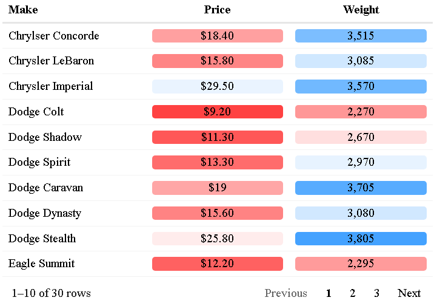Click the $9.20 price cell for Dodge Colt
Viewport: 434px width, 303px height.
(x=217, y=112)
